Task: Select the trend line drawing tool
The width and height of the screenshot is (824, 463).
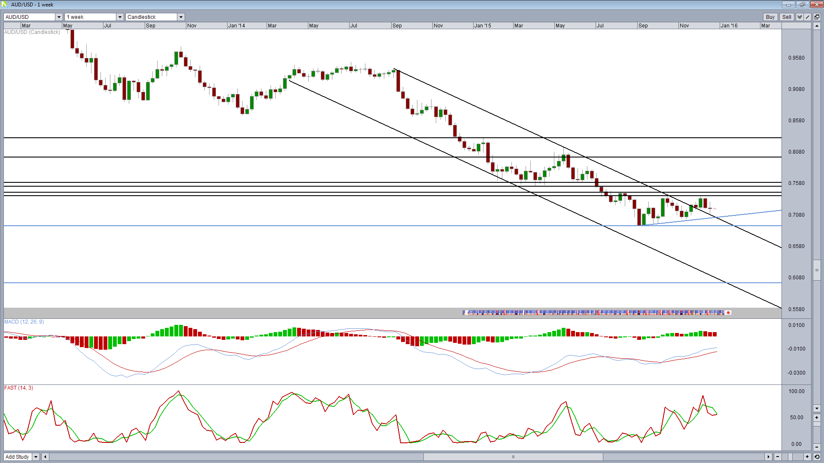Action: (x=808, y=17)
